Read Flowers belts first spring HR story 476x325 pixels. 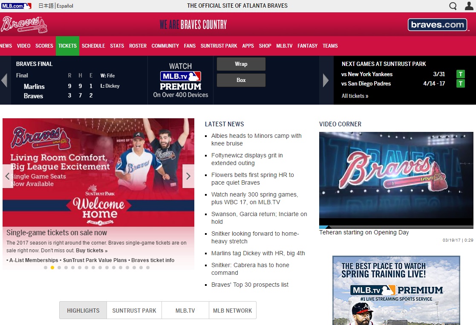click(253, 179)
